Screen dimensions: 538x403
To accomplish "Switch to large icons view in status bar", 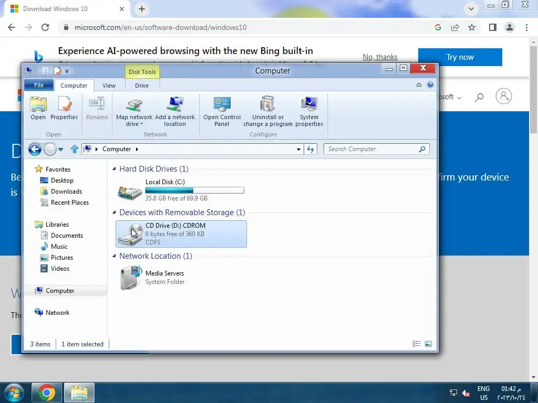I will 428,343.
